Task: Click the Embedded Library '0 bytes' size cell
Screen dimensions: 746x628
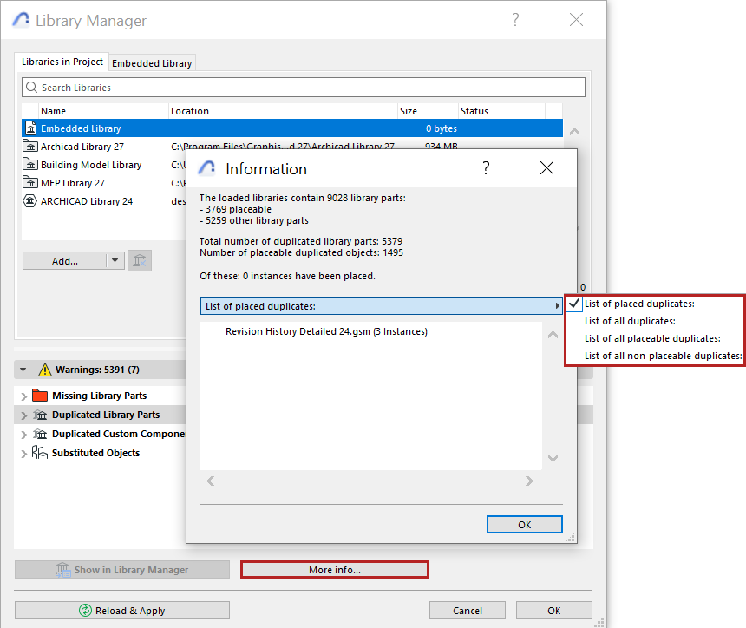Action: (x=441, y=128)
